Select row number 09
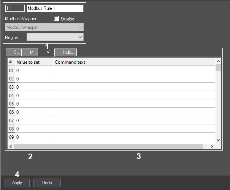The height and width of the screenshot is (190, 230). click(11, 137)
